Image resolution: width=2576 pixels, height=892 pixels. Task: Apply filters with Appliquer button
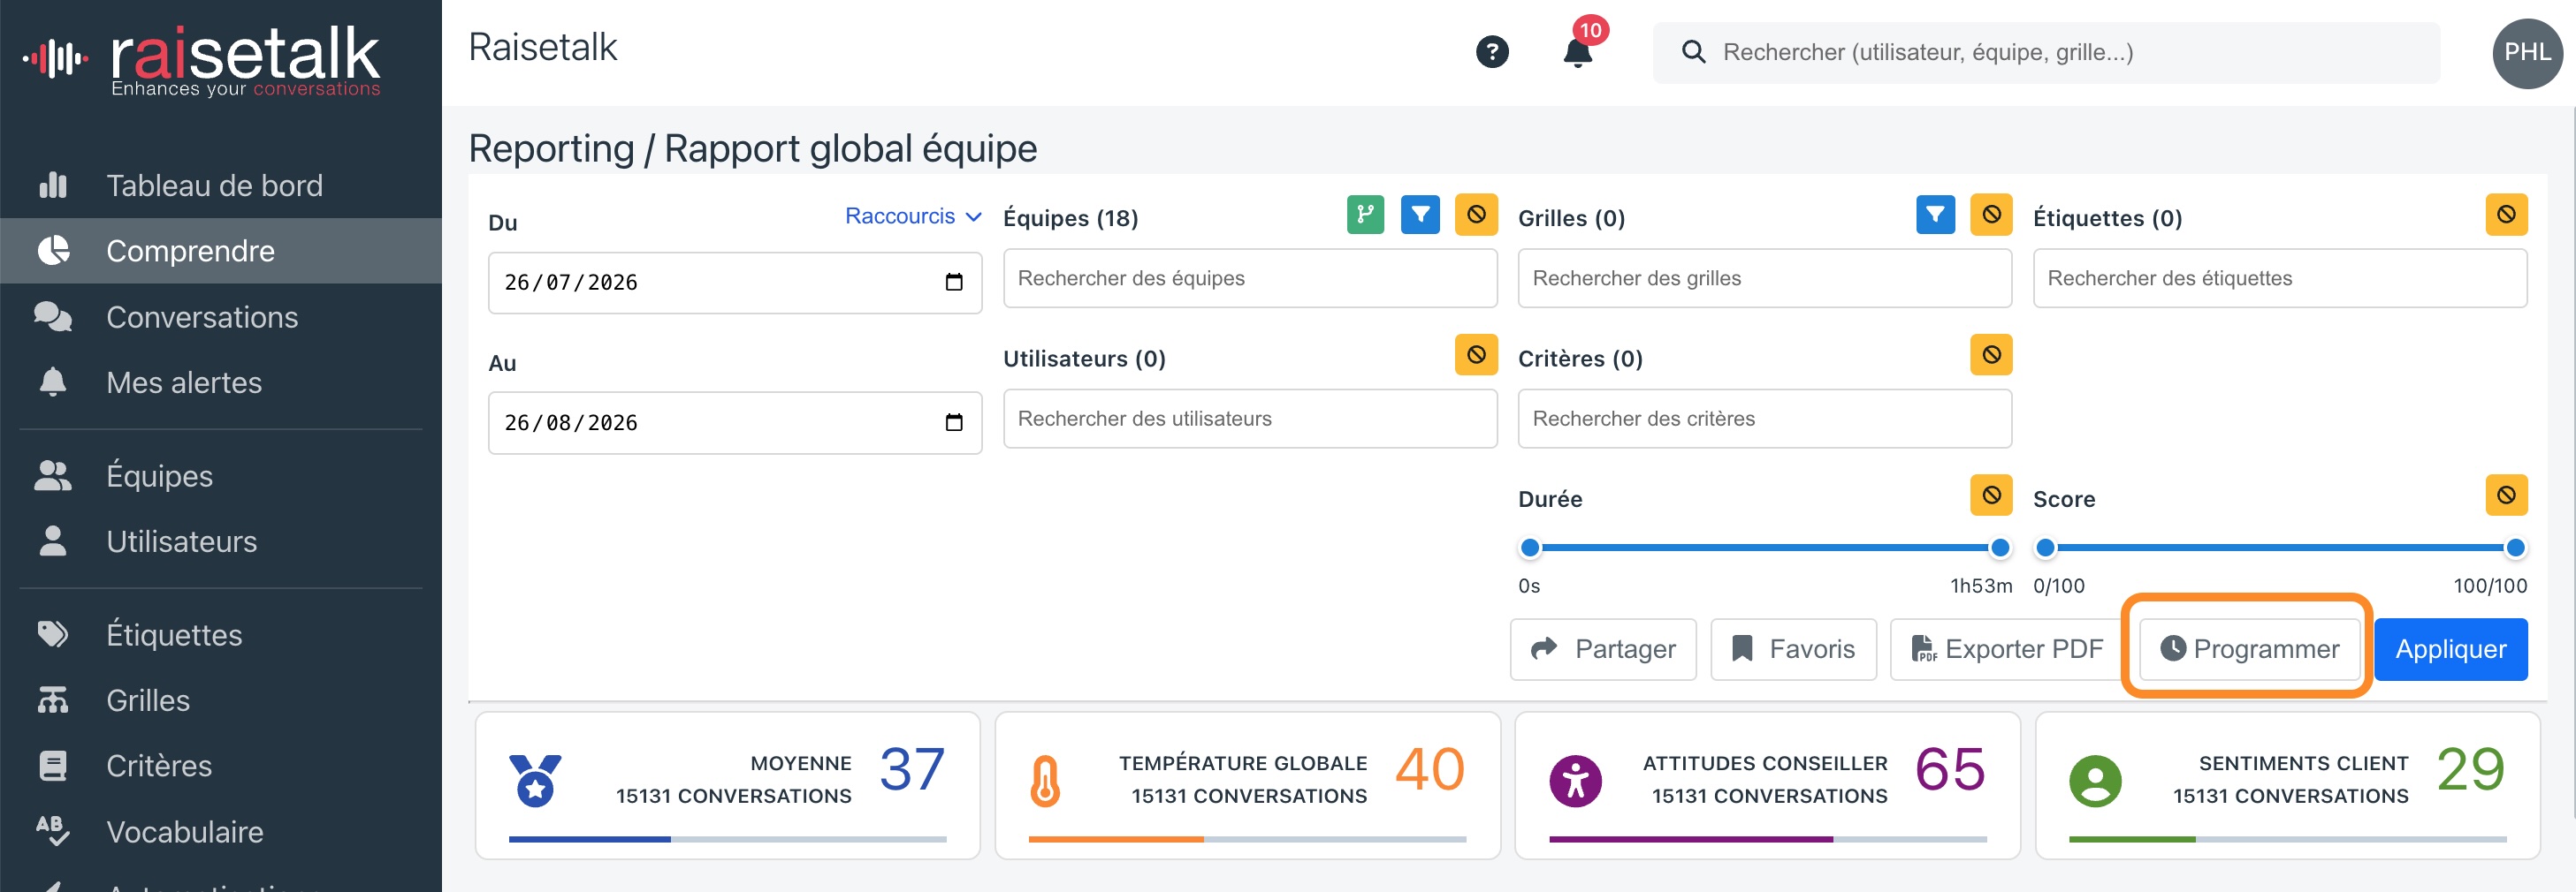(2450, 649)
